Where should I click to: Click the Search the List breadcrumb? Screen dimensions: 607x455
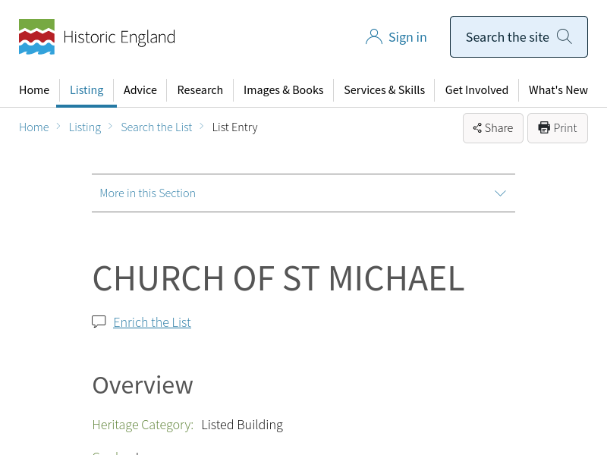156,127
